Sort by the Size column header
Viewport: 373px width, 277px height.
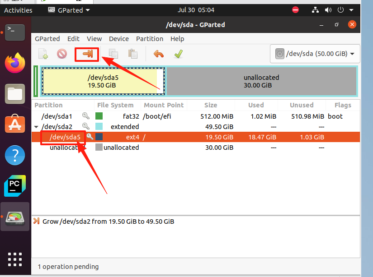tap(211, 105)
